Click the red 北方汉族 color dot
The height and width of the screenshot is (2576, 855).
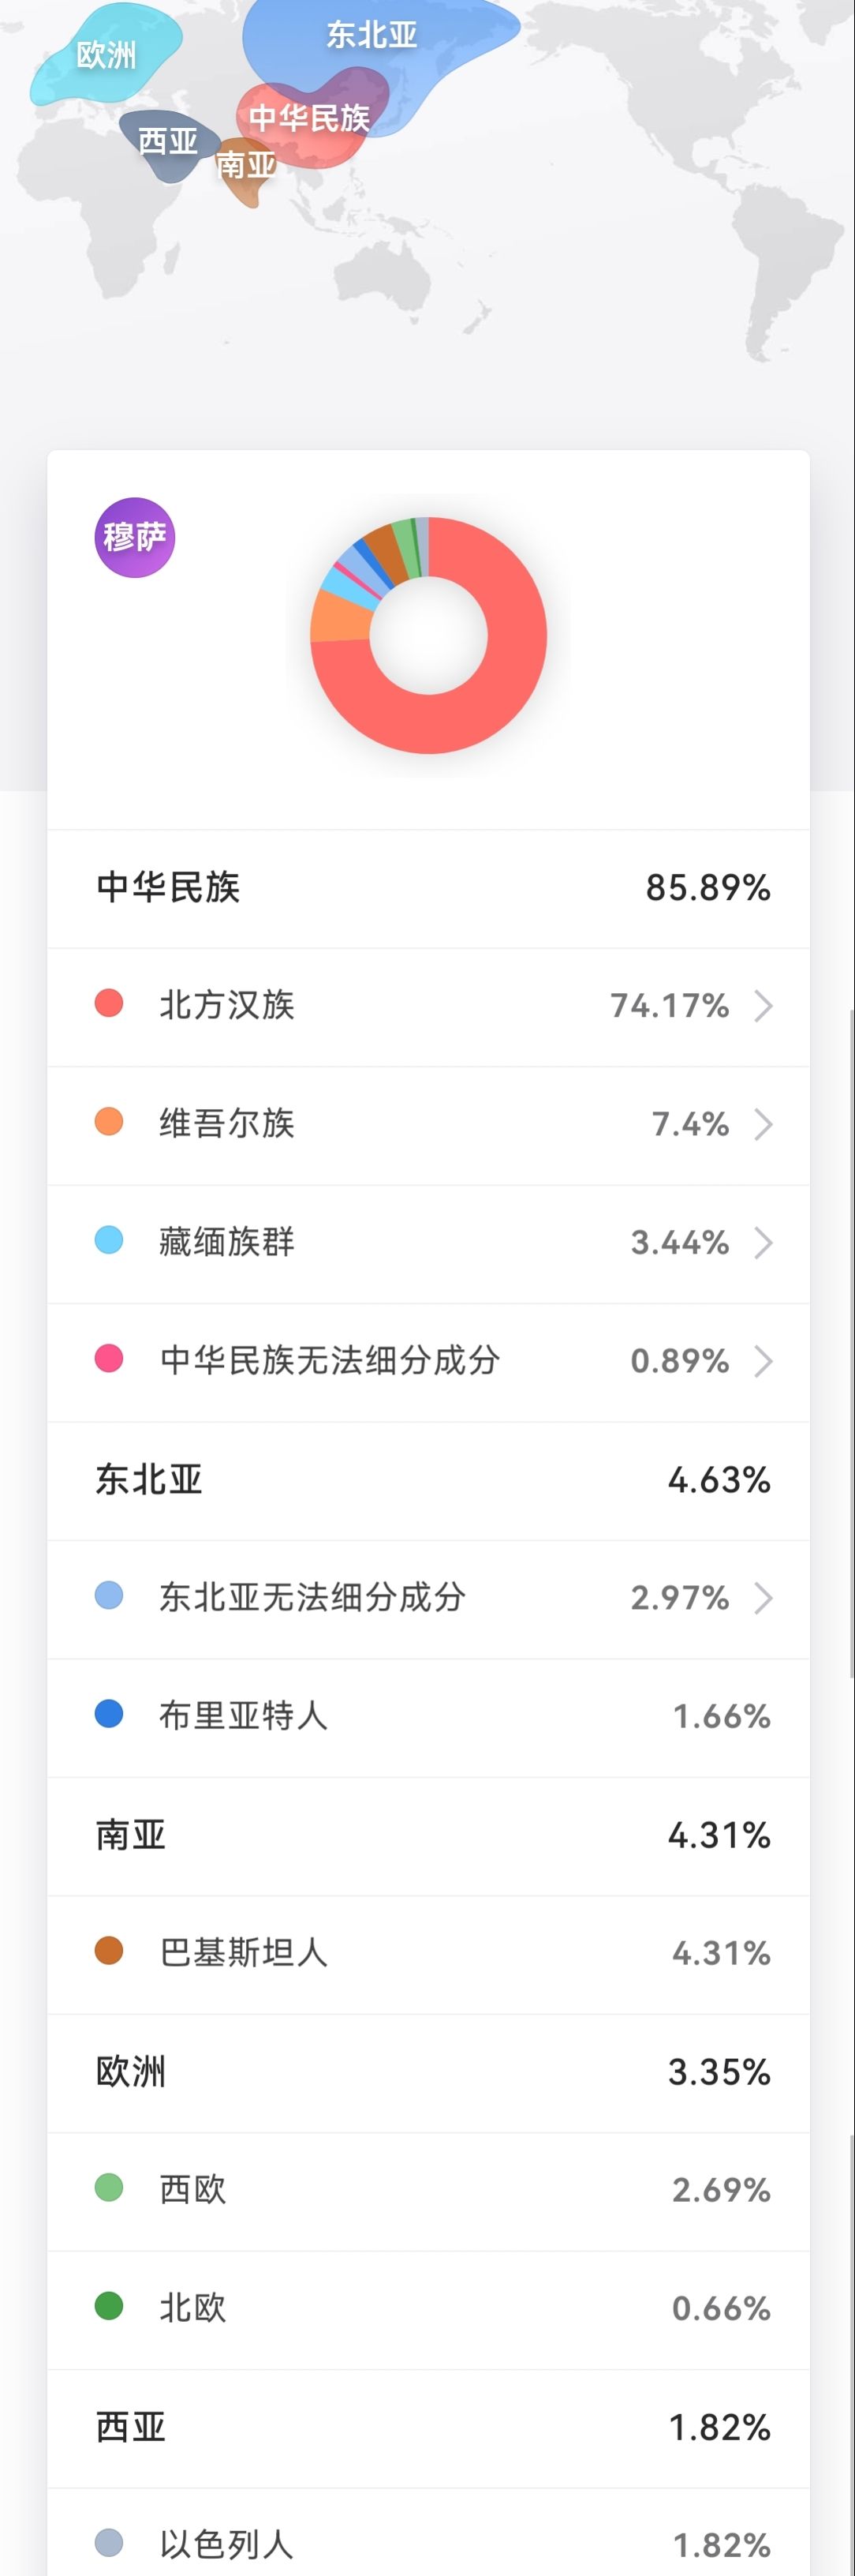[109, 1003]
